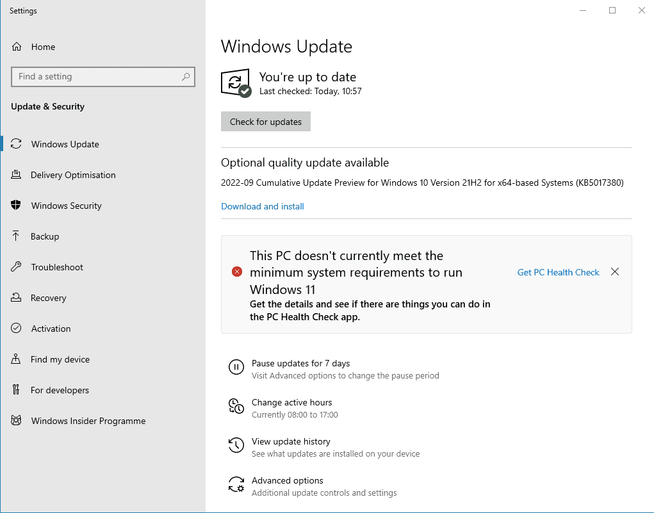Click the Home house icon
This screenshot has width=654, height=513.
[16, 47]
